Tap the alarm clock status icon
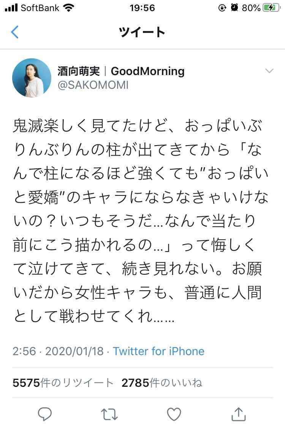Image resolution: width=285 pixels, height=426 pixels. [234, 8]
